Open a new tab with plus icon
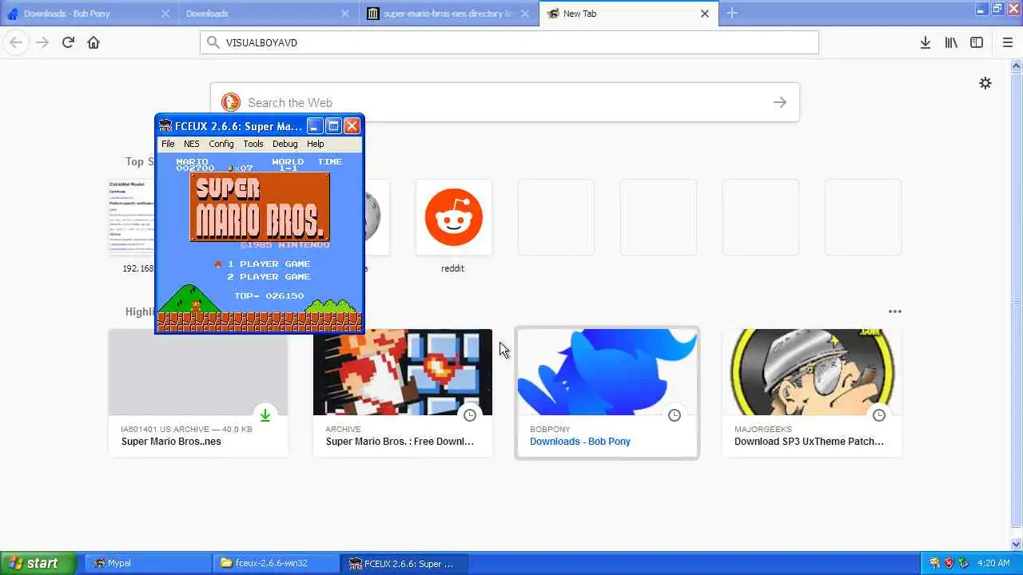 [732, 13]
